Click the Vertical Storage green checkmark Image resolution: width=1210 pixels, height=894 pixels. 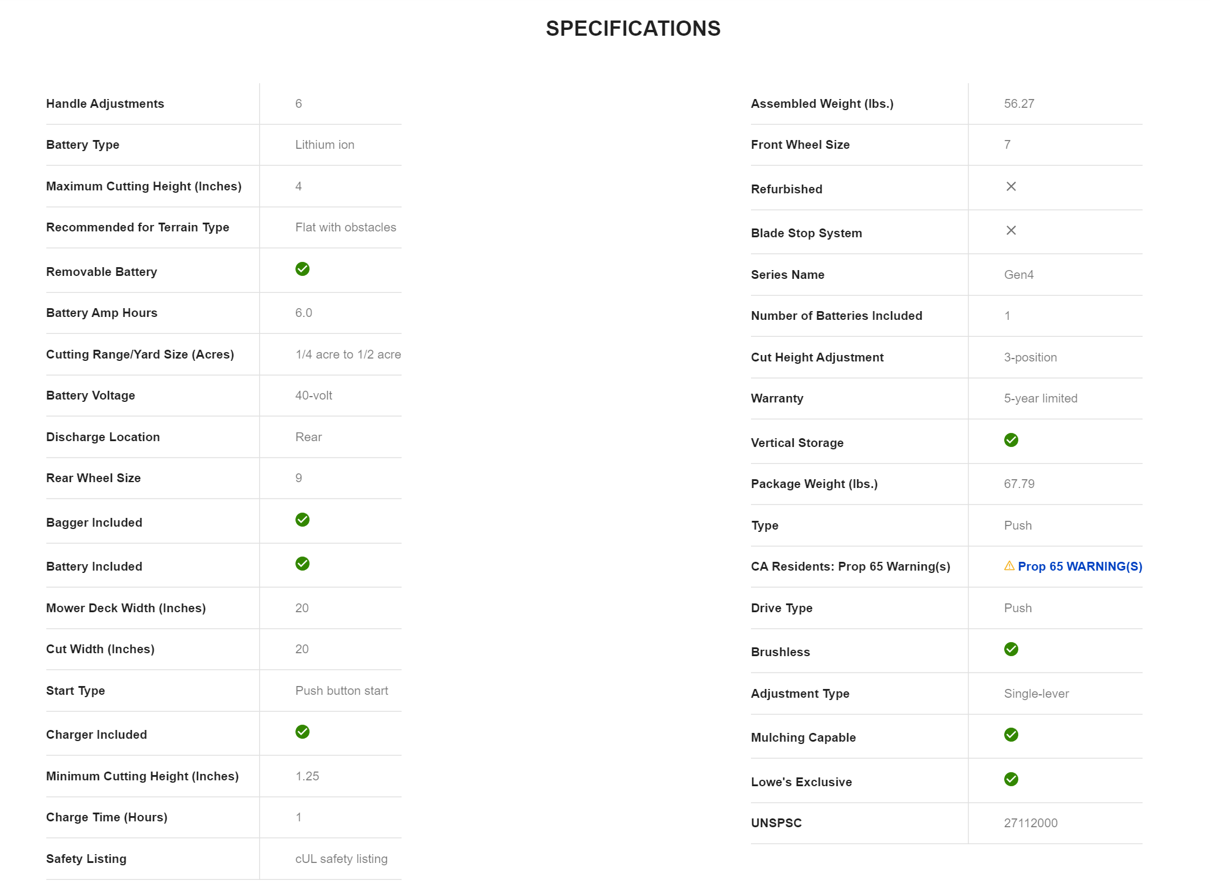[1011, 440]
